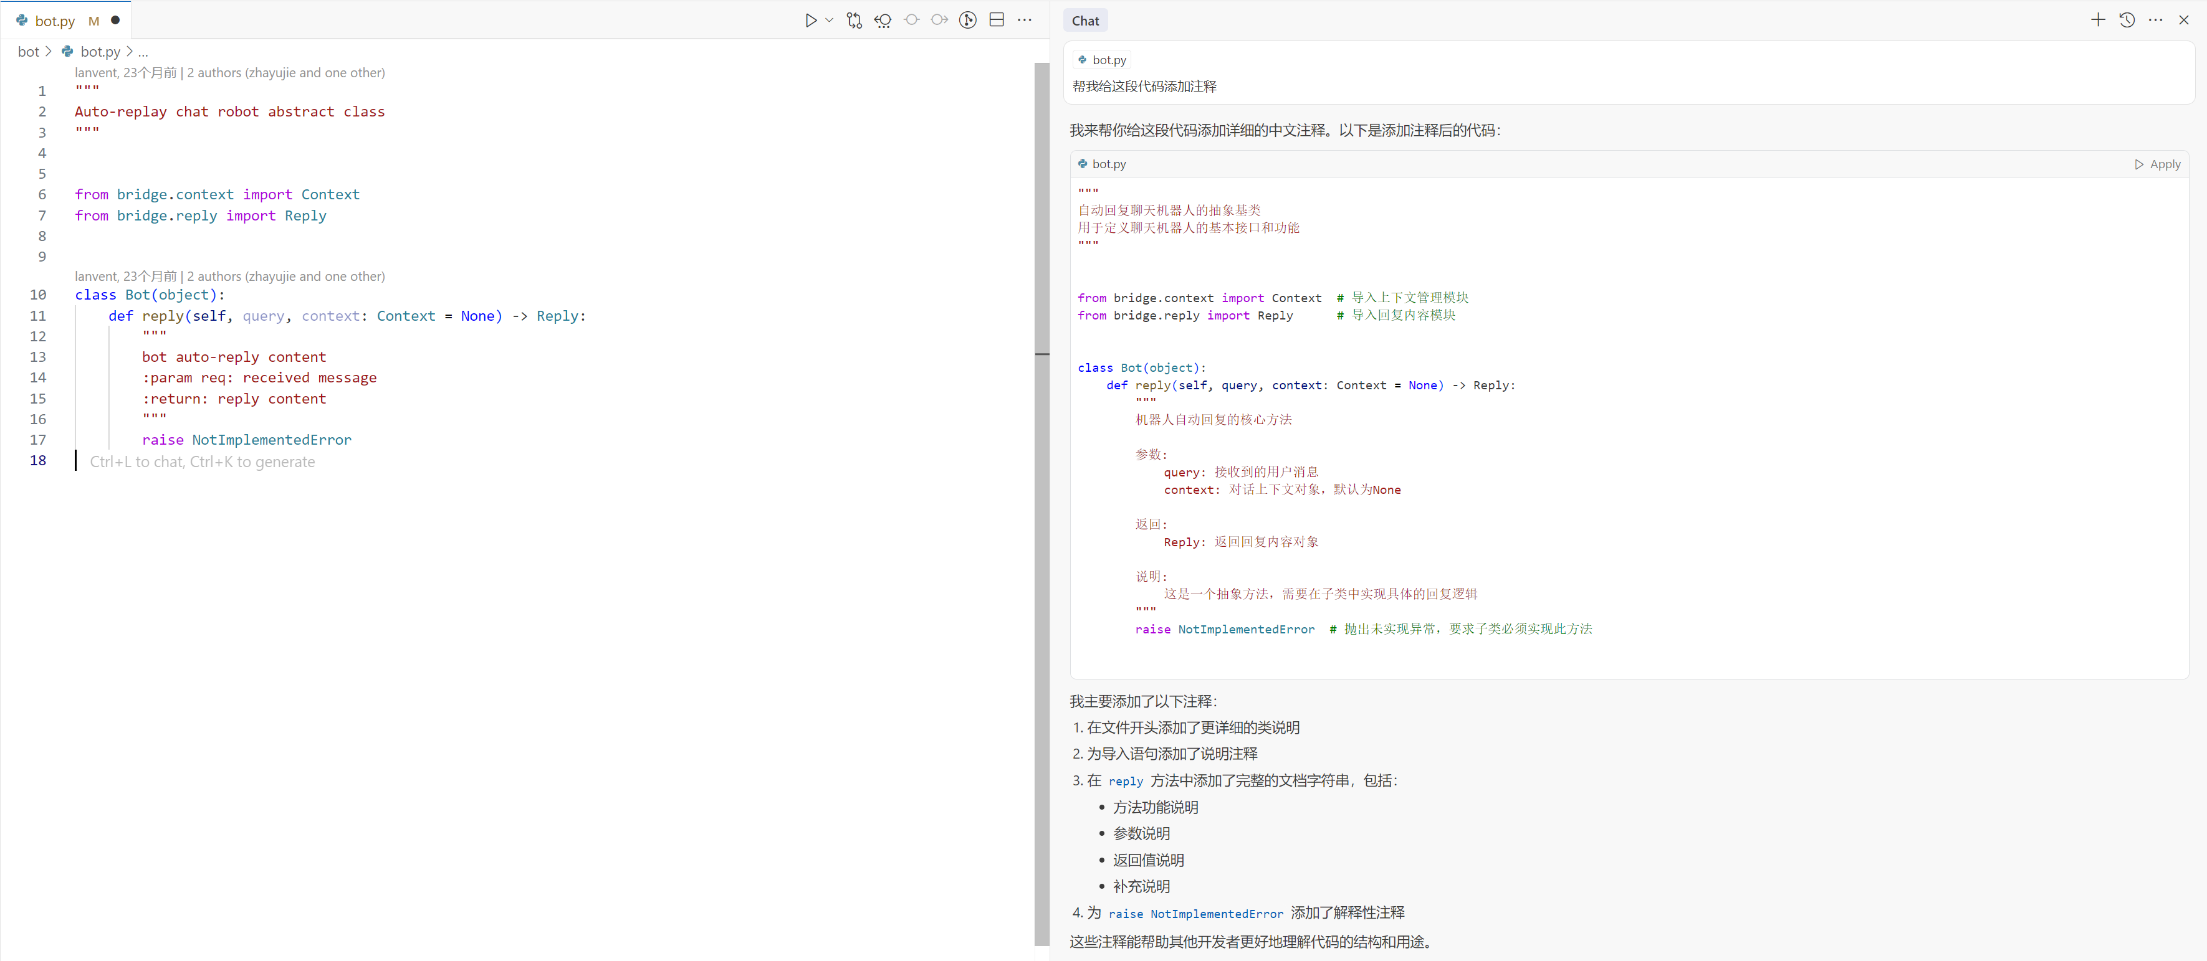The image size is (2207, 961).
Task: Show previous chats history icon
Action: tap(2127, 21)
